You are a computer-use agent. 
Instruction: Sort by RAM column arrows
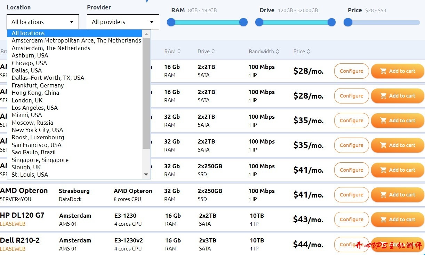[x=179, y=52]
